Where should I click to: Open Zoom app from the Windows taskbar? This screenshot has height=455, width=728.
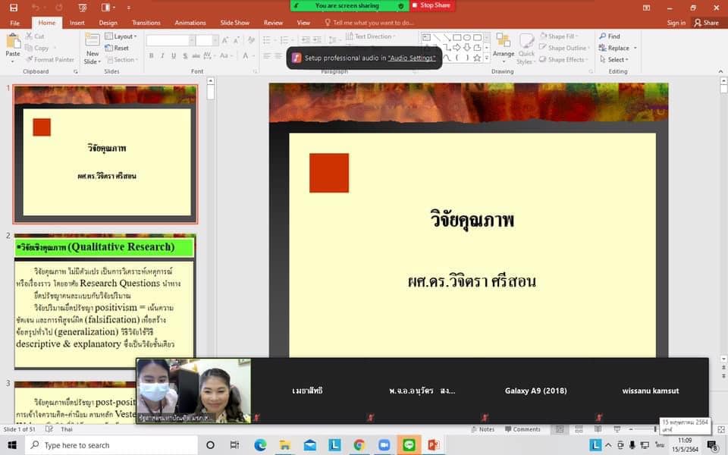coord(385,445)
